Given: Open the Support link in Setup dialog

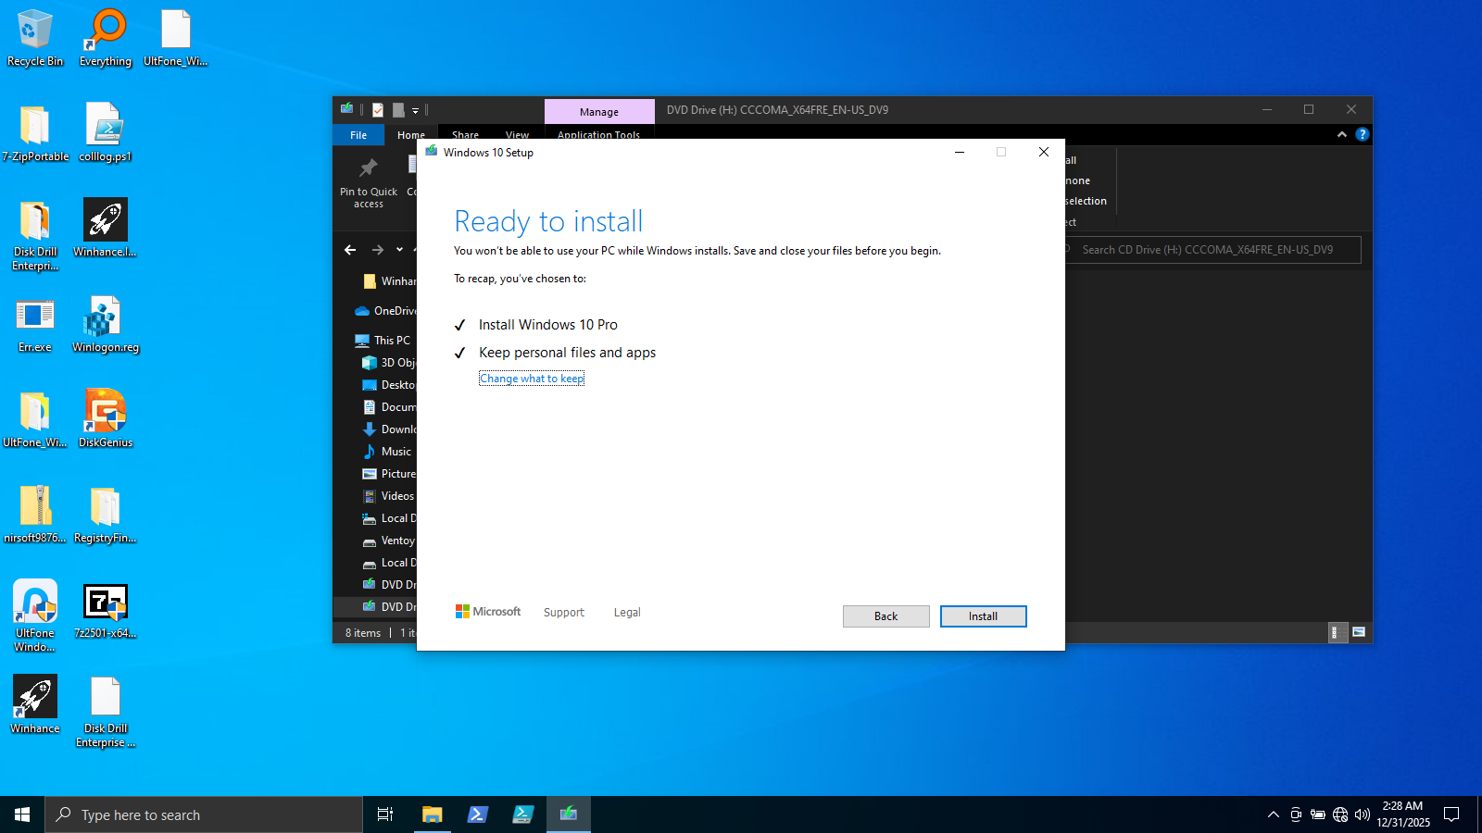Looking at the screenshot, I should (564, 613).
